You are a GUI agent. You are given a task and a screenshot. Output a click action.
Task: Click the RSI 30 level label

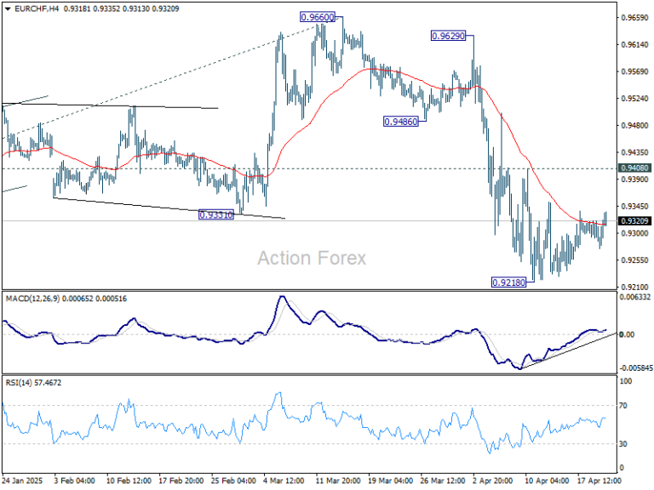[623, 444]
